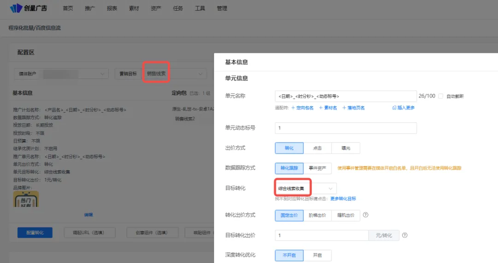Click the 品牌图片 brand image thumbnail

coord(26,200)
